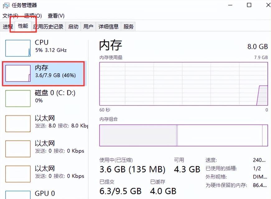271x199 pixels.
Task: Open the 磁盘 0 (C: D:) disk entry
Action: click(x=44, y=99)
